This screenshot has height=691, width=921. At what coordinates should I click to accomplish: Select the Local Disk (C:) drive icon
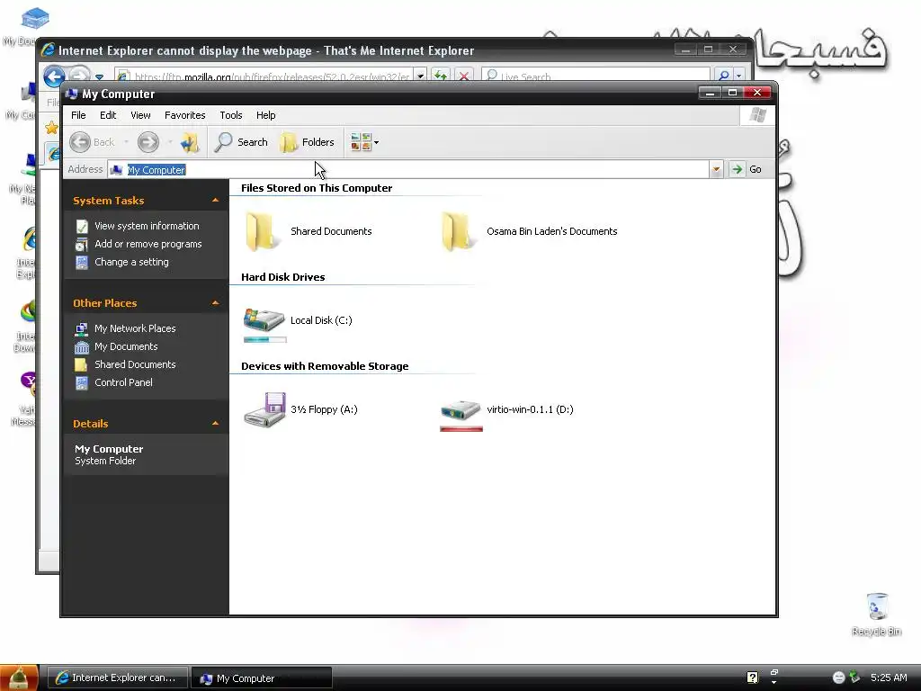click(264, 320)
